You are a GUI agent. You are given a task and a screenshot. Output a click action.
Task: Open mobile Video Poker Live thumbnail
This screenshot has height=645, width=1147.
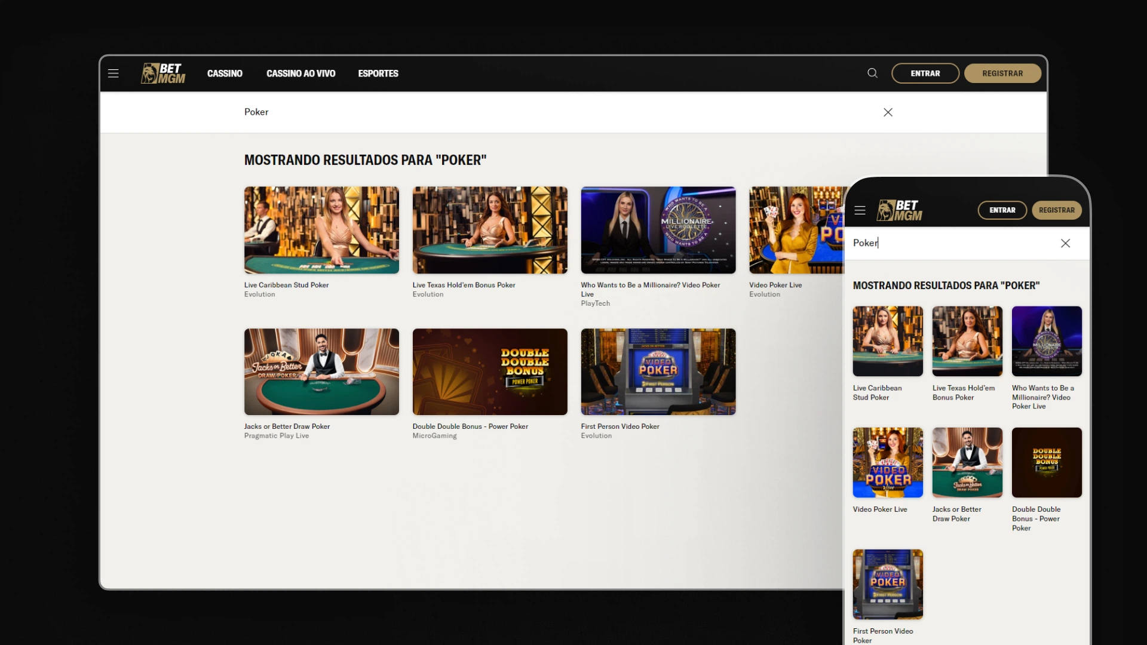(x=888, y=462)
